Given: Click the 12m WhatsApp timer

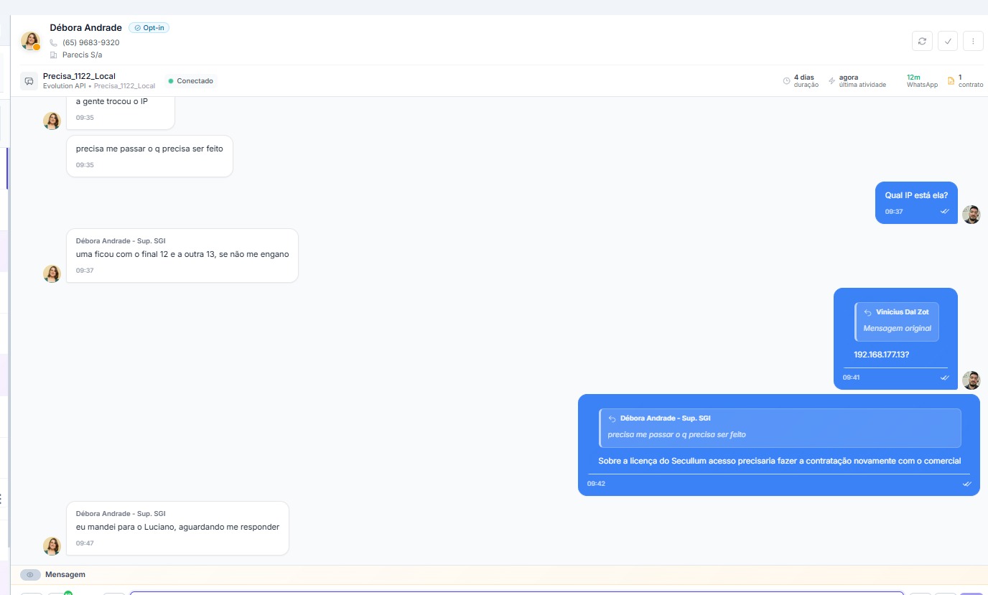Looking at the screenshot, I should coord(913,77).
